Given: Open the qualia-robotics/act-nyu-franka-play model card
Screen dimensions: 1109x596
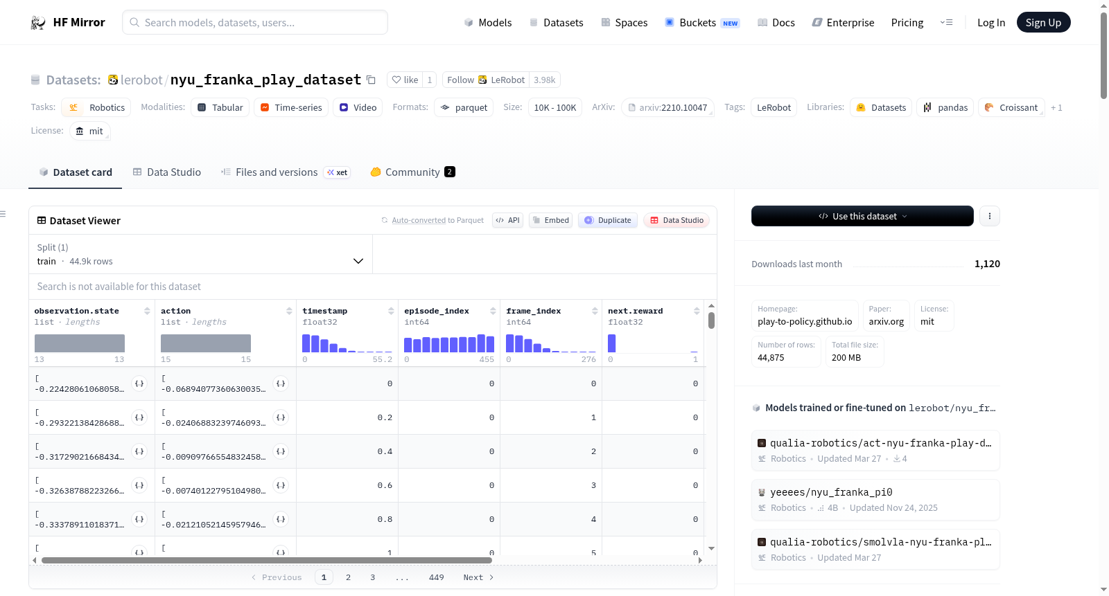Looking at the screenshot, I should [875, 450].
